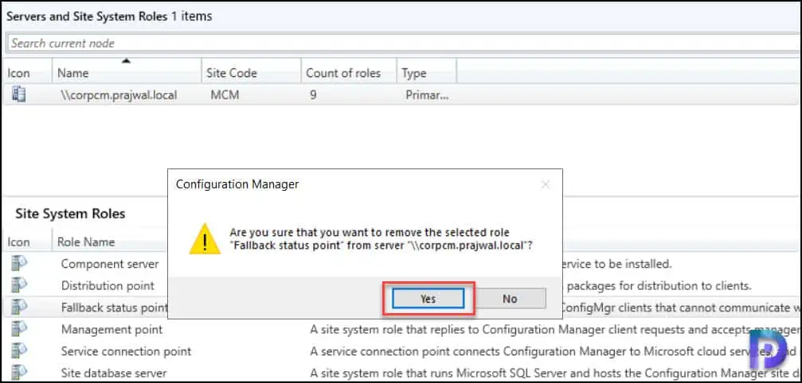Sort by Count of roles column
802x383 pixels.
point(348,73)
